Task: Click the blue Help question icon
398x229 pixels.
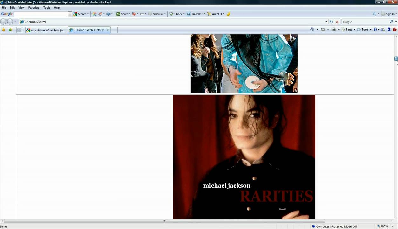Action: click(375, 30)
